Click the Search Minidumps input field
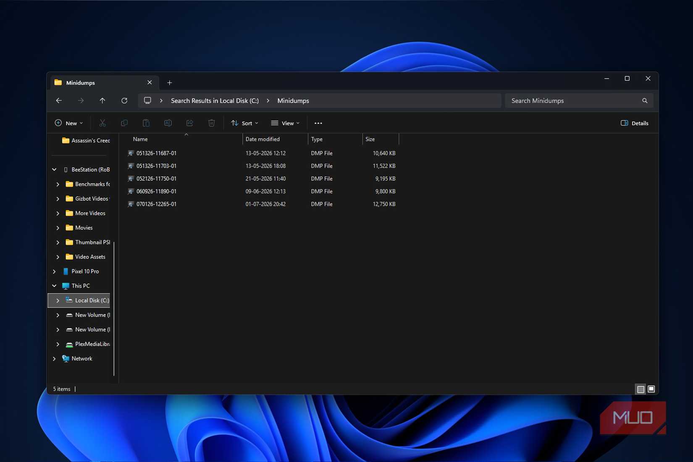 tap(575, 101)
